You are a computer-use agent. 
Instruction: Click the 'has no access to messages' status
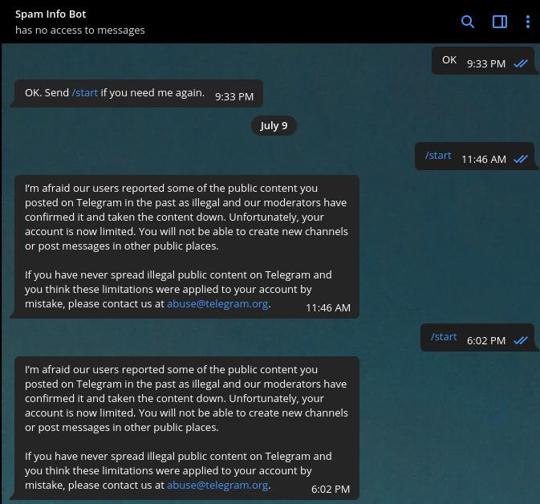coord(80,30)
